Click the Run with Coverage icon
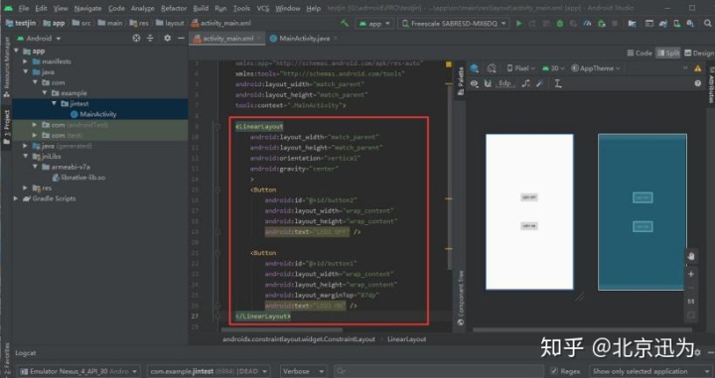The height and width of the screenshot is (378, 715). click(x=574, y=23)
